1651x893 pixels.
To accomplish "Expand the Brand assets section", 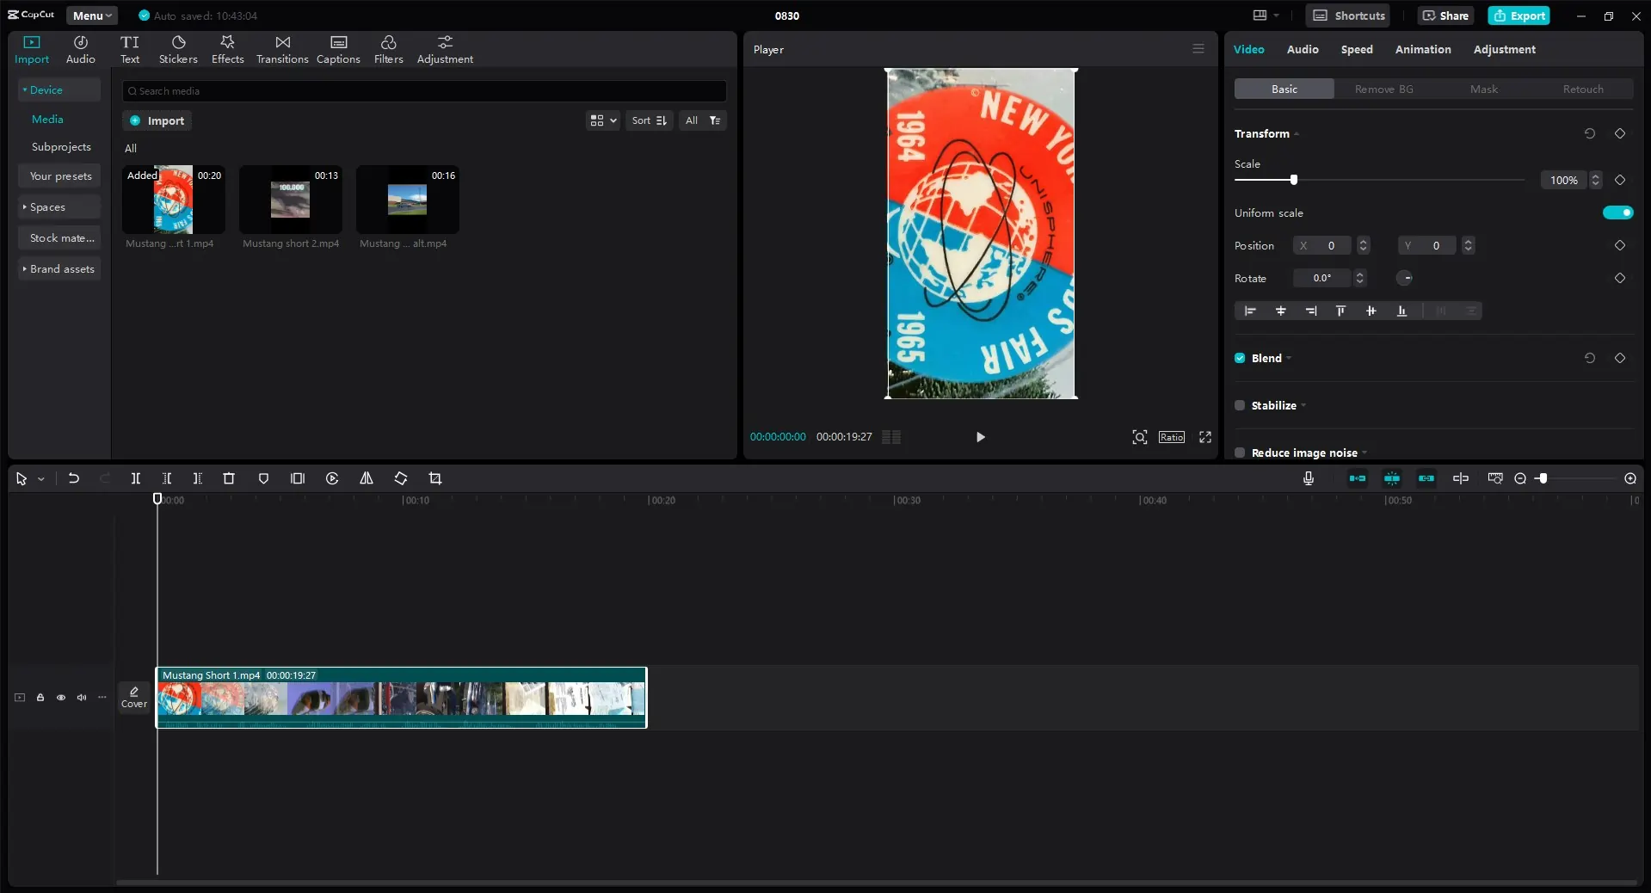I will click(59, 269).
